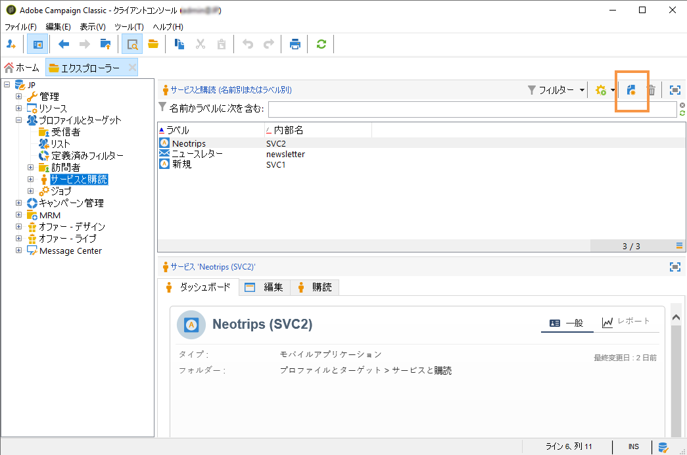Collapse the プロファイルとターゲット node
The image size is (687, 455).
coord(19,120)
